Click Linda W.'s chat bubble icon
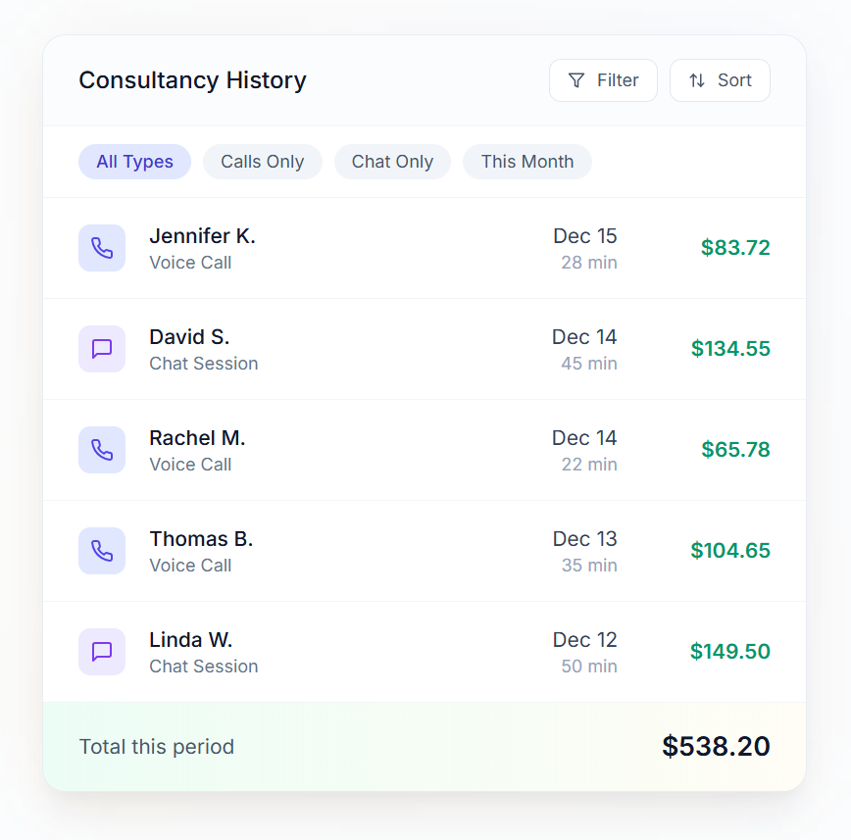 click(102, 652)
